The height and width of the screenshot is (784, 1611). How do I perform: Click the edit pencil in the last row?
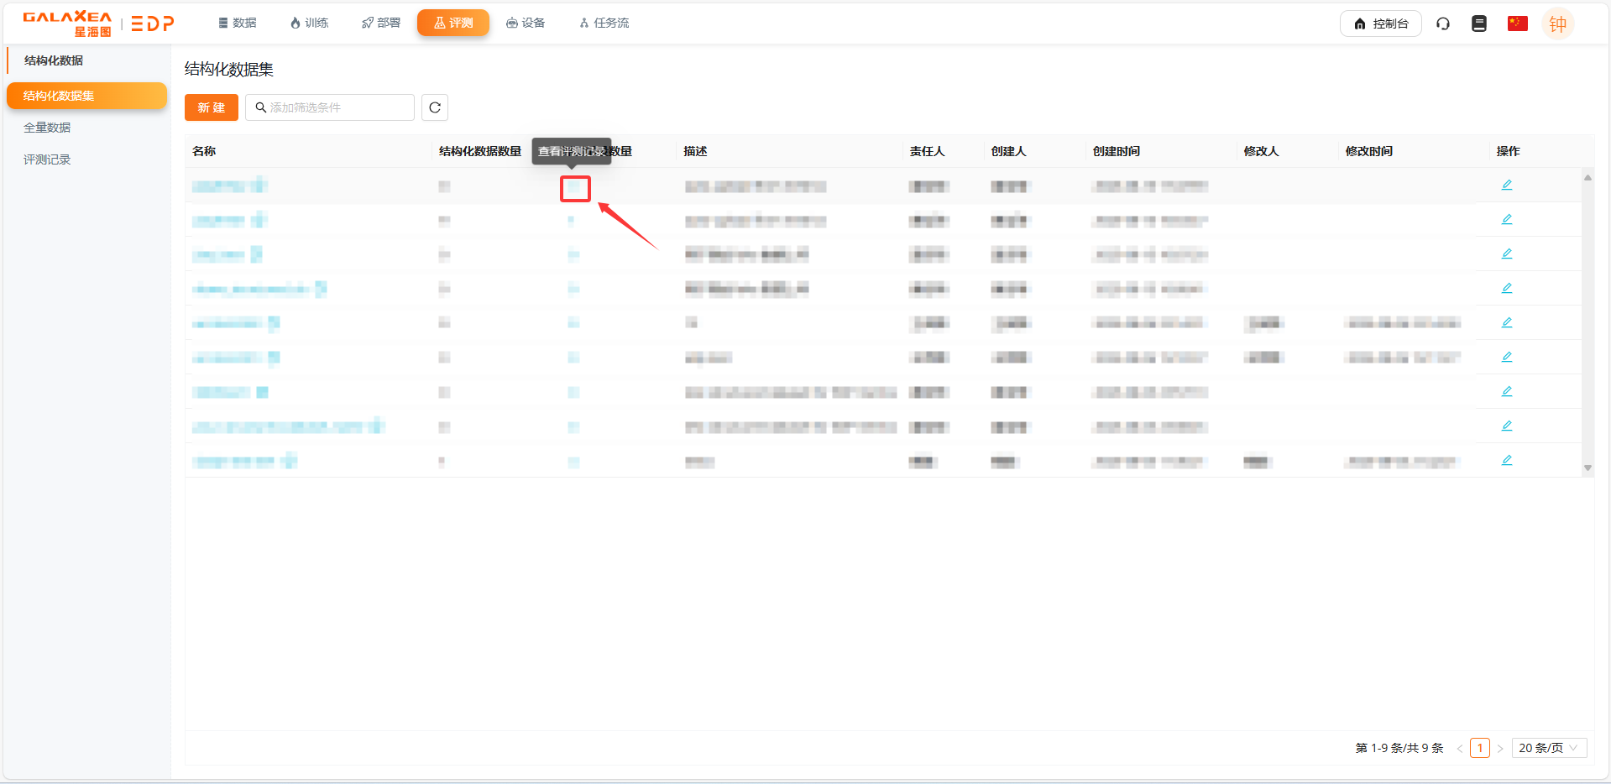tap(1507, 460)
